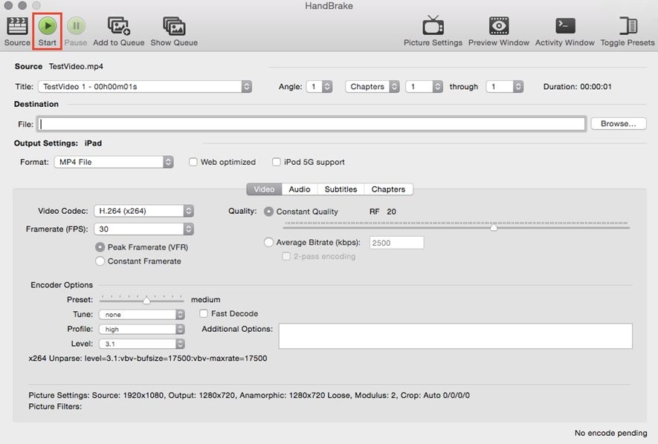This screenshot has height=444, width=658.
Task: Open the Framerate (FPS) dropdown
Action: (143, 229)
